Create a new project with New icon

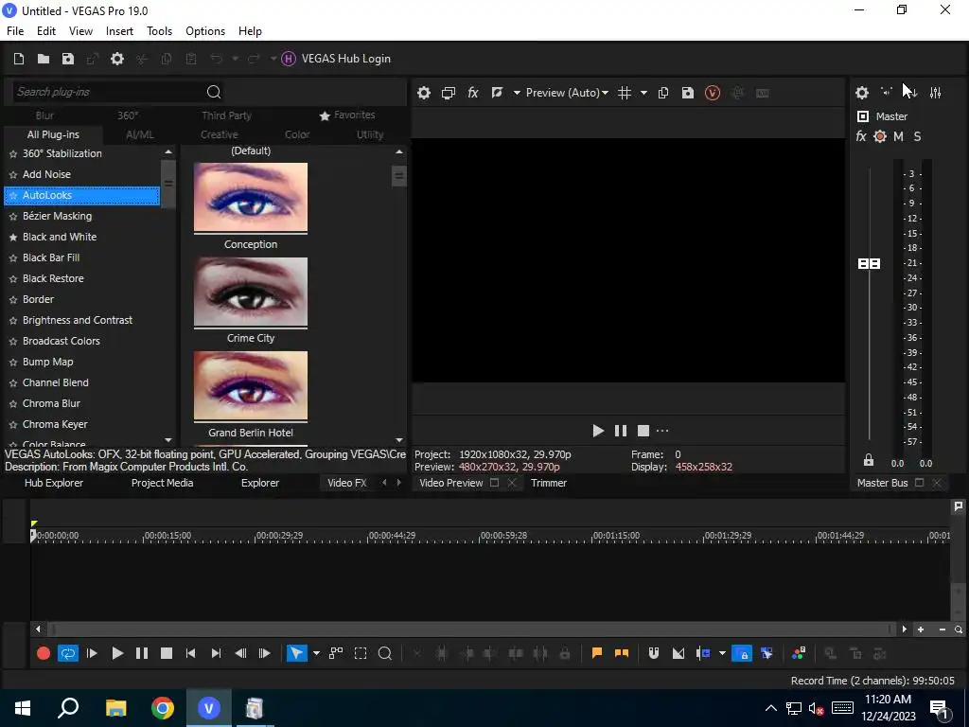19,59
